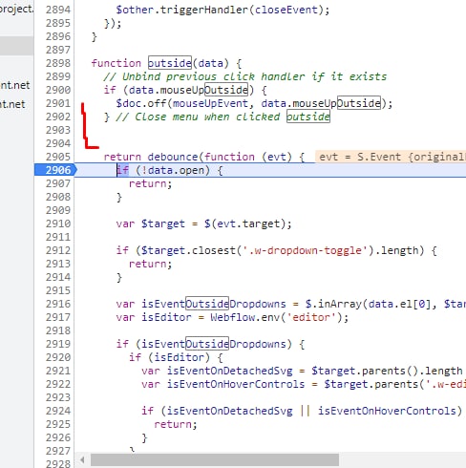Click '$other.triggerHandler' on line 2894
Image resolution: width=466 pixels, height=468 pixels.
[181, 10]
